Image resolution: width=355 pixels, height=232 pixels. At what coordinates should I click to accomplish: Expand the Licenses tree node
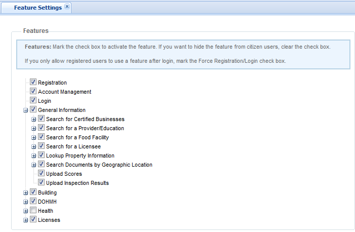pyautogui.click(x=26, y=220)
